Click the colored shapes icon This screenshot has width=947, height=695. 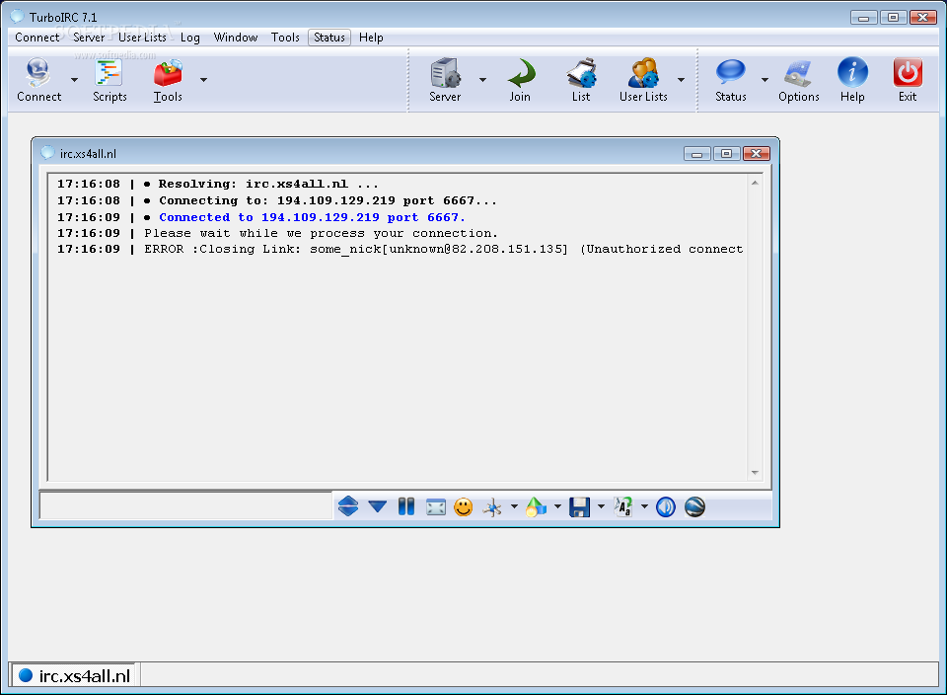click(536, 507)
